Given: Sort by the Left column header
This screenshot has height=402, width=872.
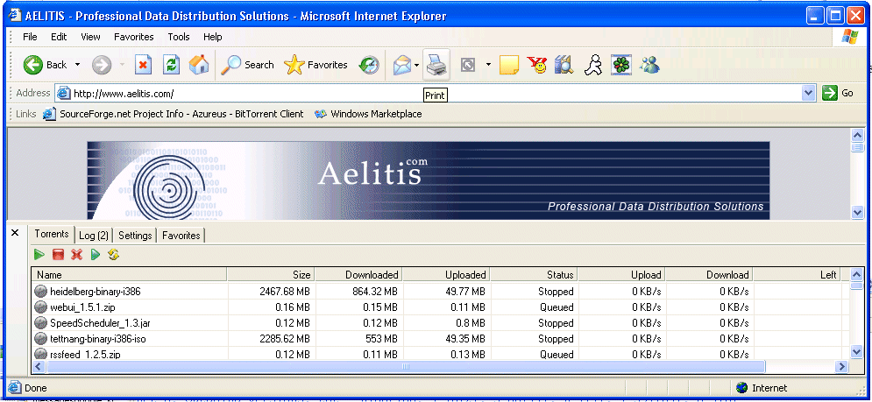Looking at the screenshot, I should 797,275.
